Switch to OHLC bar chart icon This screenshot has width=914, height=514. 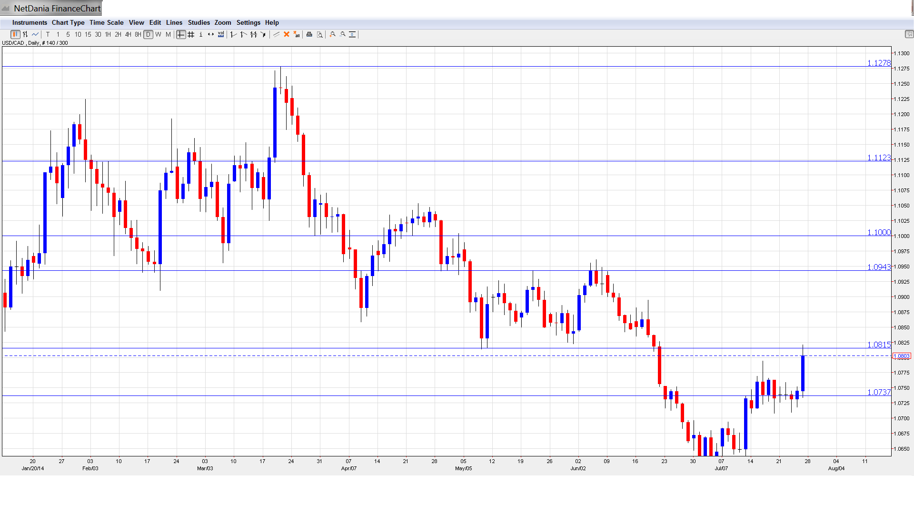(x=25, y=34)
